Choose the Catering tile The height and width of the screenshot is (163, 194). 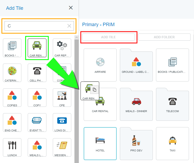click(x=12, y=73)
